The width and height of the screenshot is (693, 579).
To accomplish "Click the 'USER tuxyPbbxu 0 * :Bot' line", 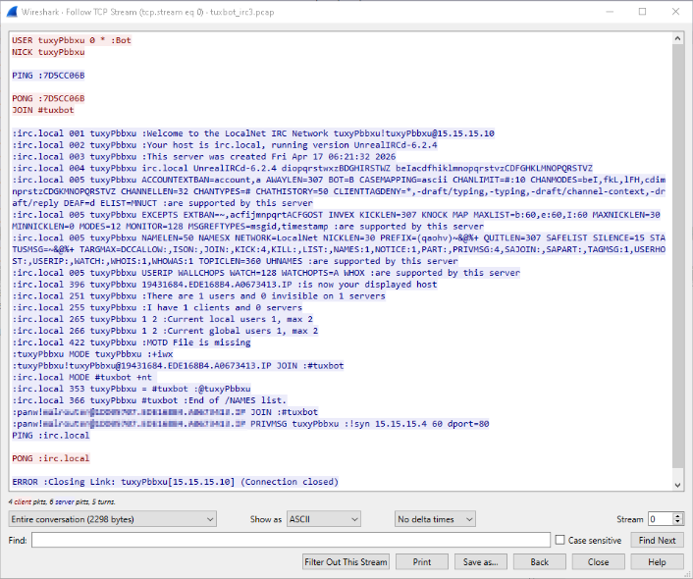I will [x=72, y=40].
